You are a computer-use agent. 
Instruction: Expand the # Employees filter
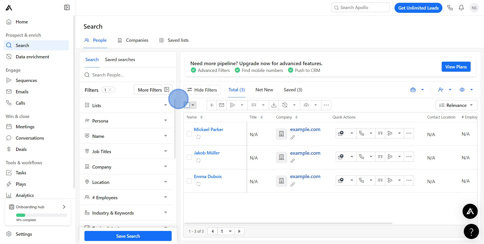[126, 197]
